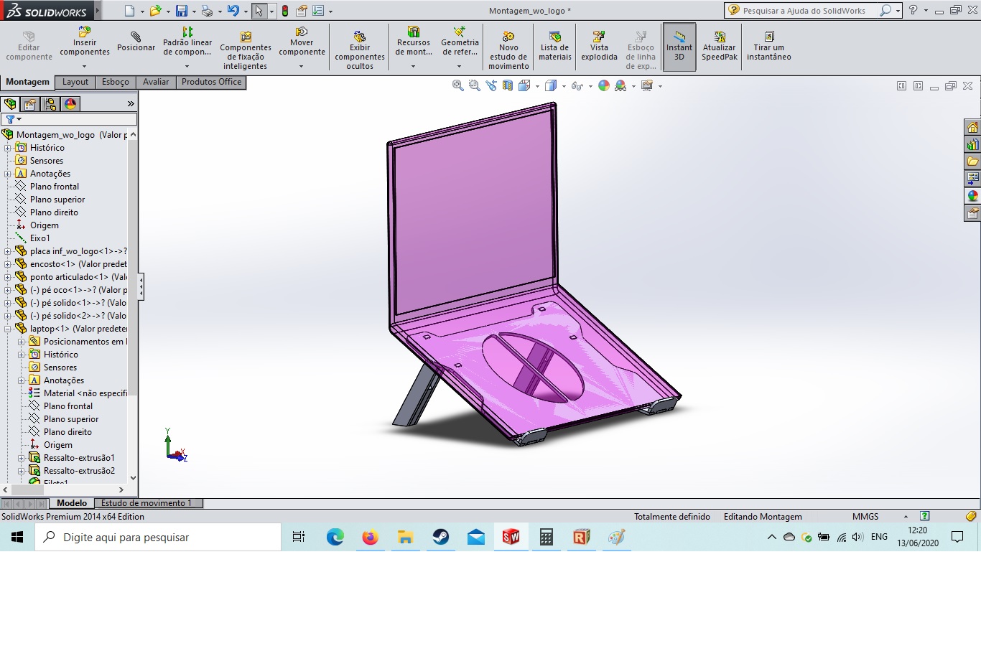Expand Posicionamentos em folder

pyautogui.click(x=22, y=342)
